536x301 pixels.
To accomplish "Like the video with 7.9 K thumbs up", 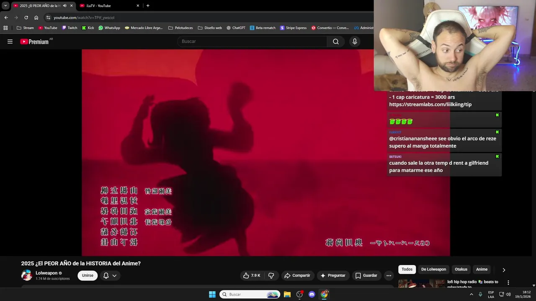I will pos(252,275).
